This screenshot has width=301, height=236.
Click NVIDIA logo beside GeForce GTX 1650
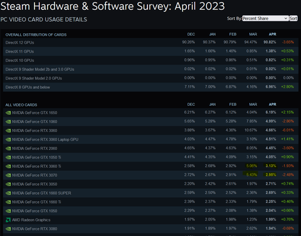pyautogui.click(x=8, y=113)
